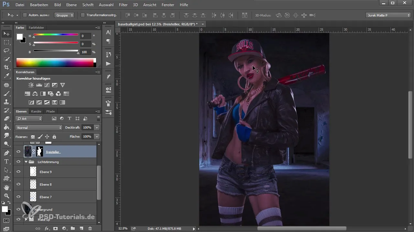Viewport: 414px width, 232px height.
Task: Click the B brightness slider
Action: pos(56,51)
